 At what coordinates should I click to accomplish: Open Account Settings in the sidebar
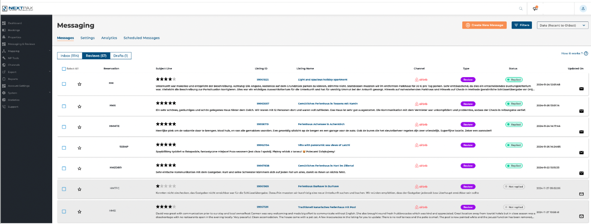click(x=18, y=86)
